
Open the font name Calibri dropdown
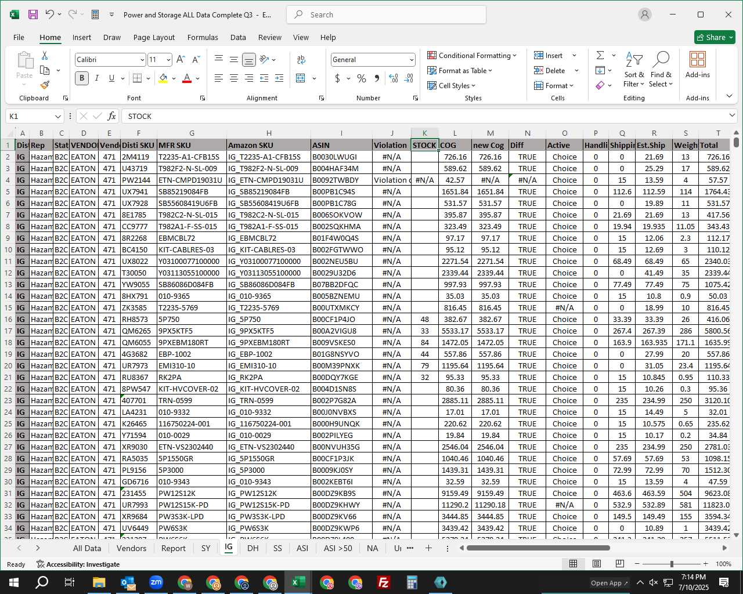(x=142, y=60)
